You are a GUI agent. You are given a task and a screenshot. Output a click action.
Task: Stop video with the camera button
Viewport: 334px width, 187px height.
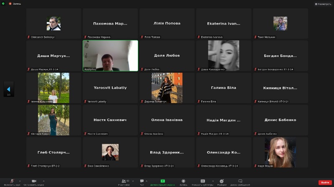(x=34, y=181)
